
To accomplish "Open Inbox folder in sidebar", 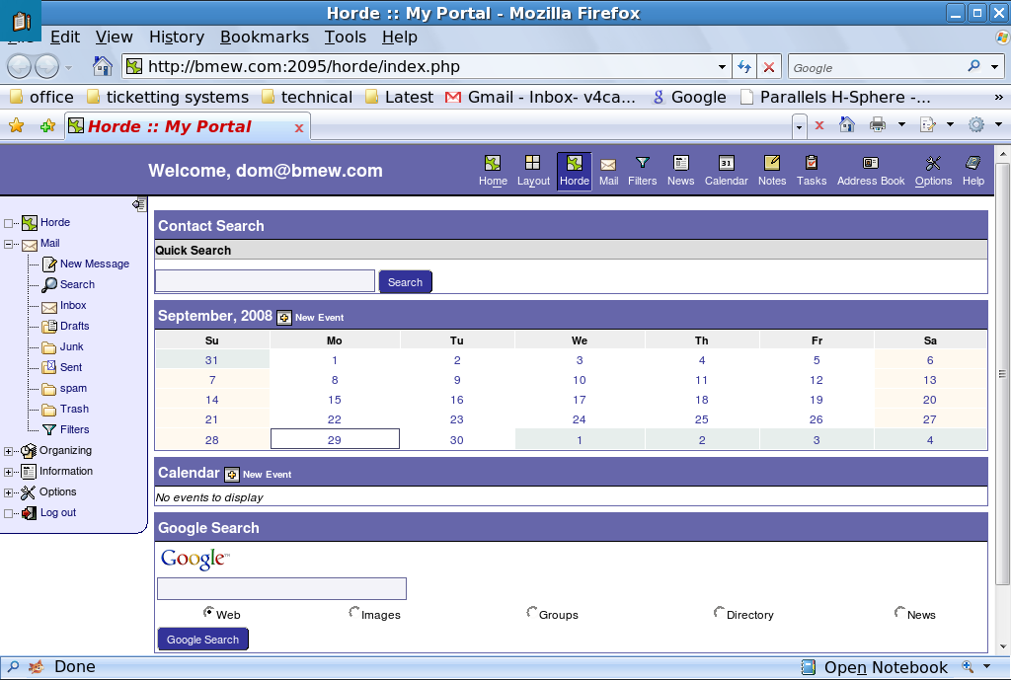I will [73, 306].
